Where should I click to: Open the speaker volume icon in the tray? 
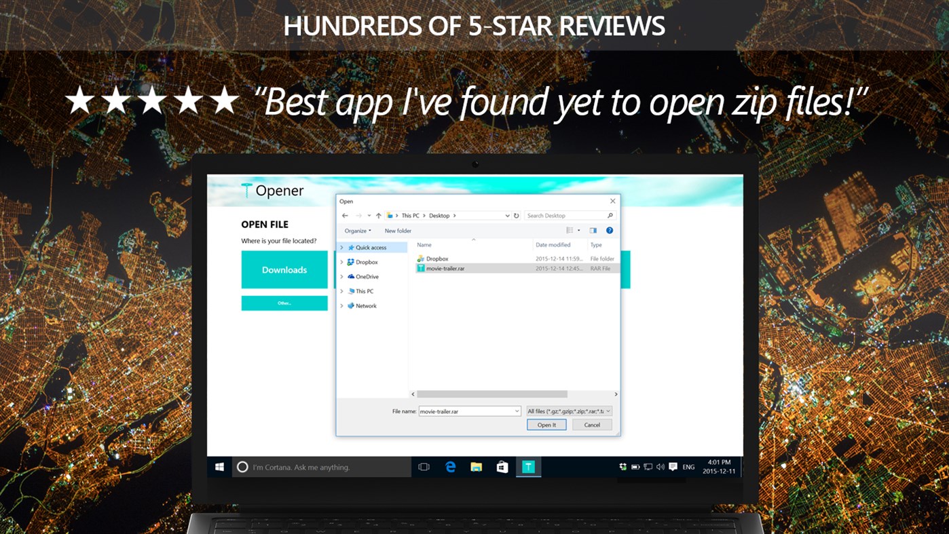(660, 467)
